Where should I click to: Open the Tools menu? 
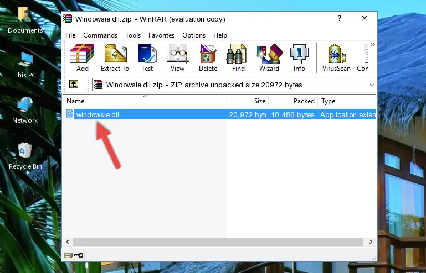coord(133,35)
